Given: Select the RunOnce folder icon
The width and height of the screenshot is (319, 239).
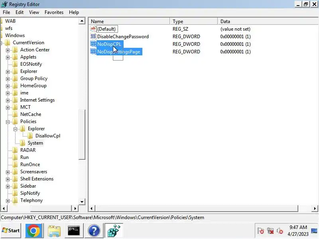Looking at the screenshot, I should click(x=15, y=165).
